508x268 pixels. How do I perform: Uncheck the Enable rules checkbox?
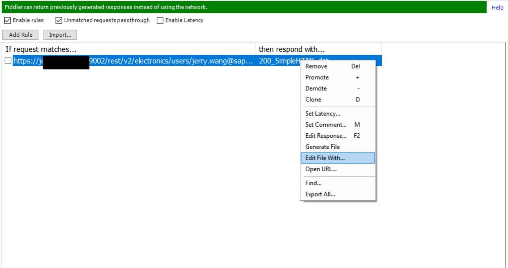7,20
